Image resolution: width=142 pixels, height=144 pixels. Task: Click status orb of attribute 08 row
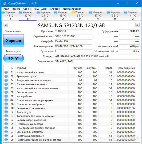pyautogui.click(x=6, y=92)
